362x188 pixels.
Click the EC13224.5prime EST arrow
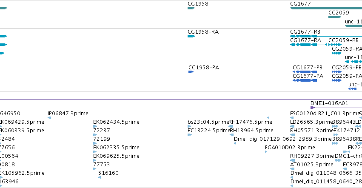coord(190,135)
